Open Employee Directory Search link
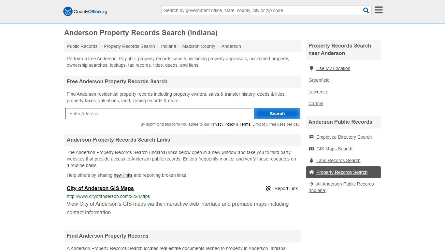Image resolution: width=445 pixels, height=250 pixels. click(x=344, y=137)
